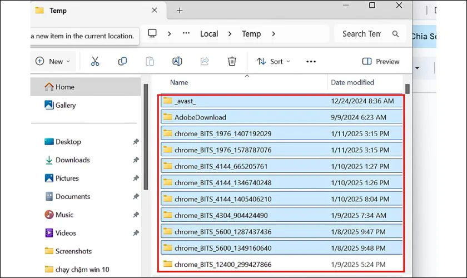Click the Gallery icon in sidebar

49,105
